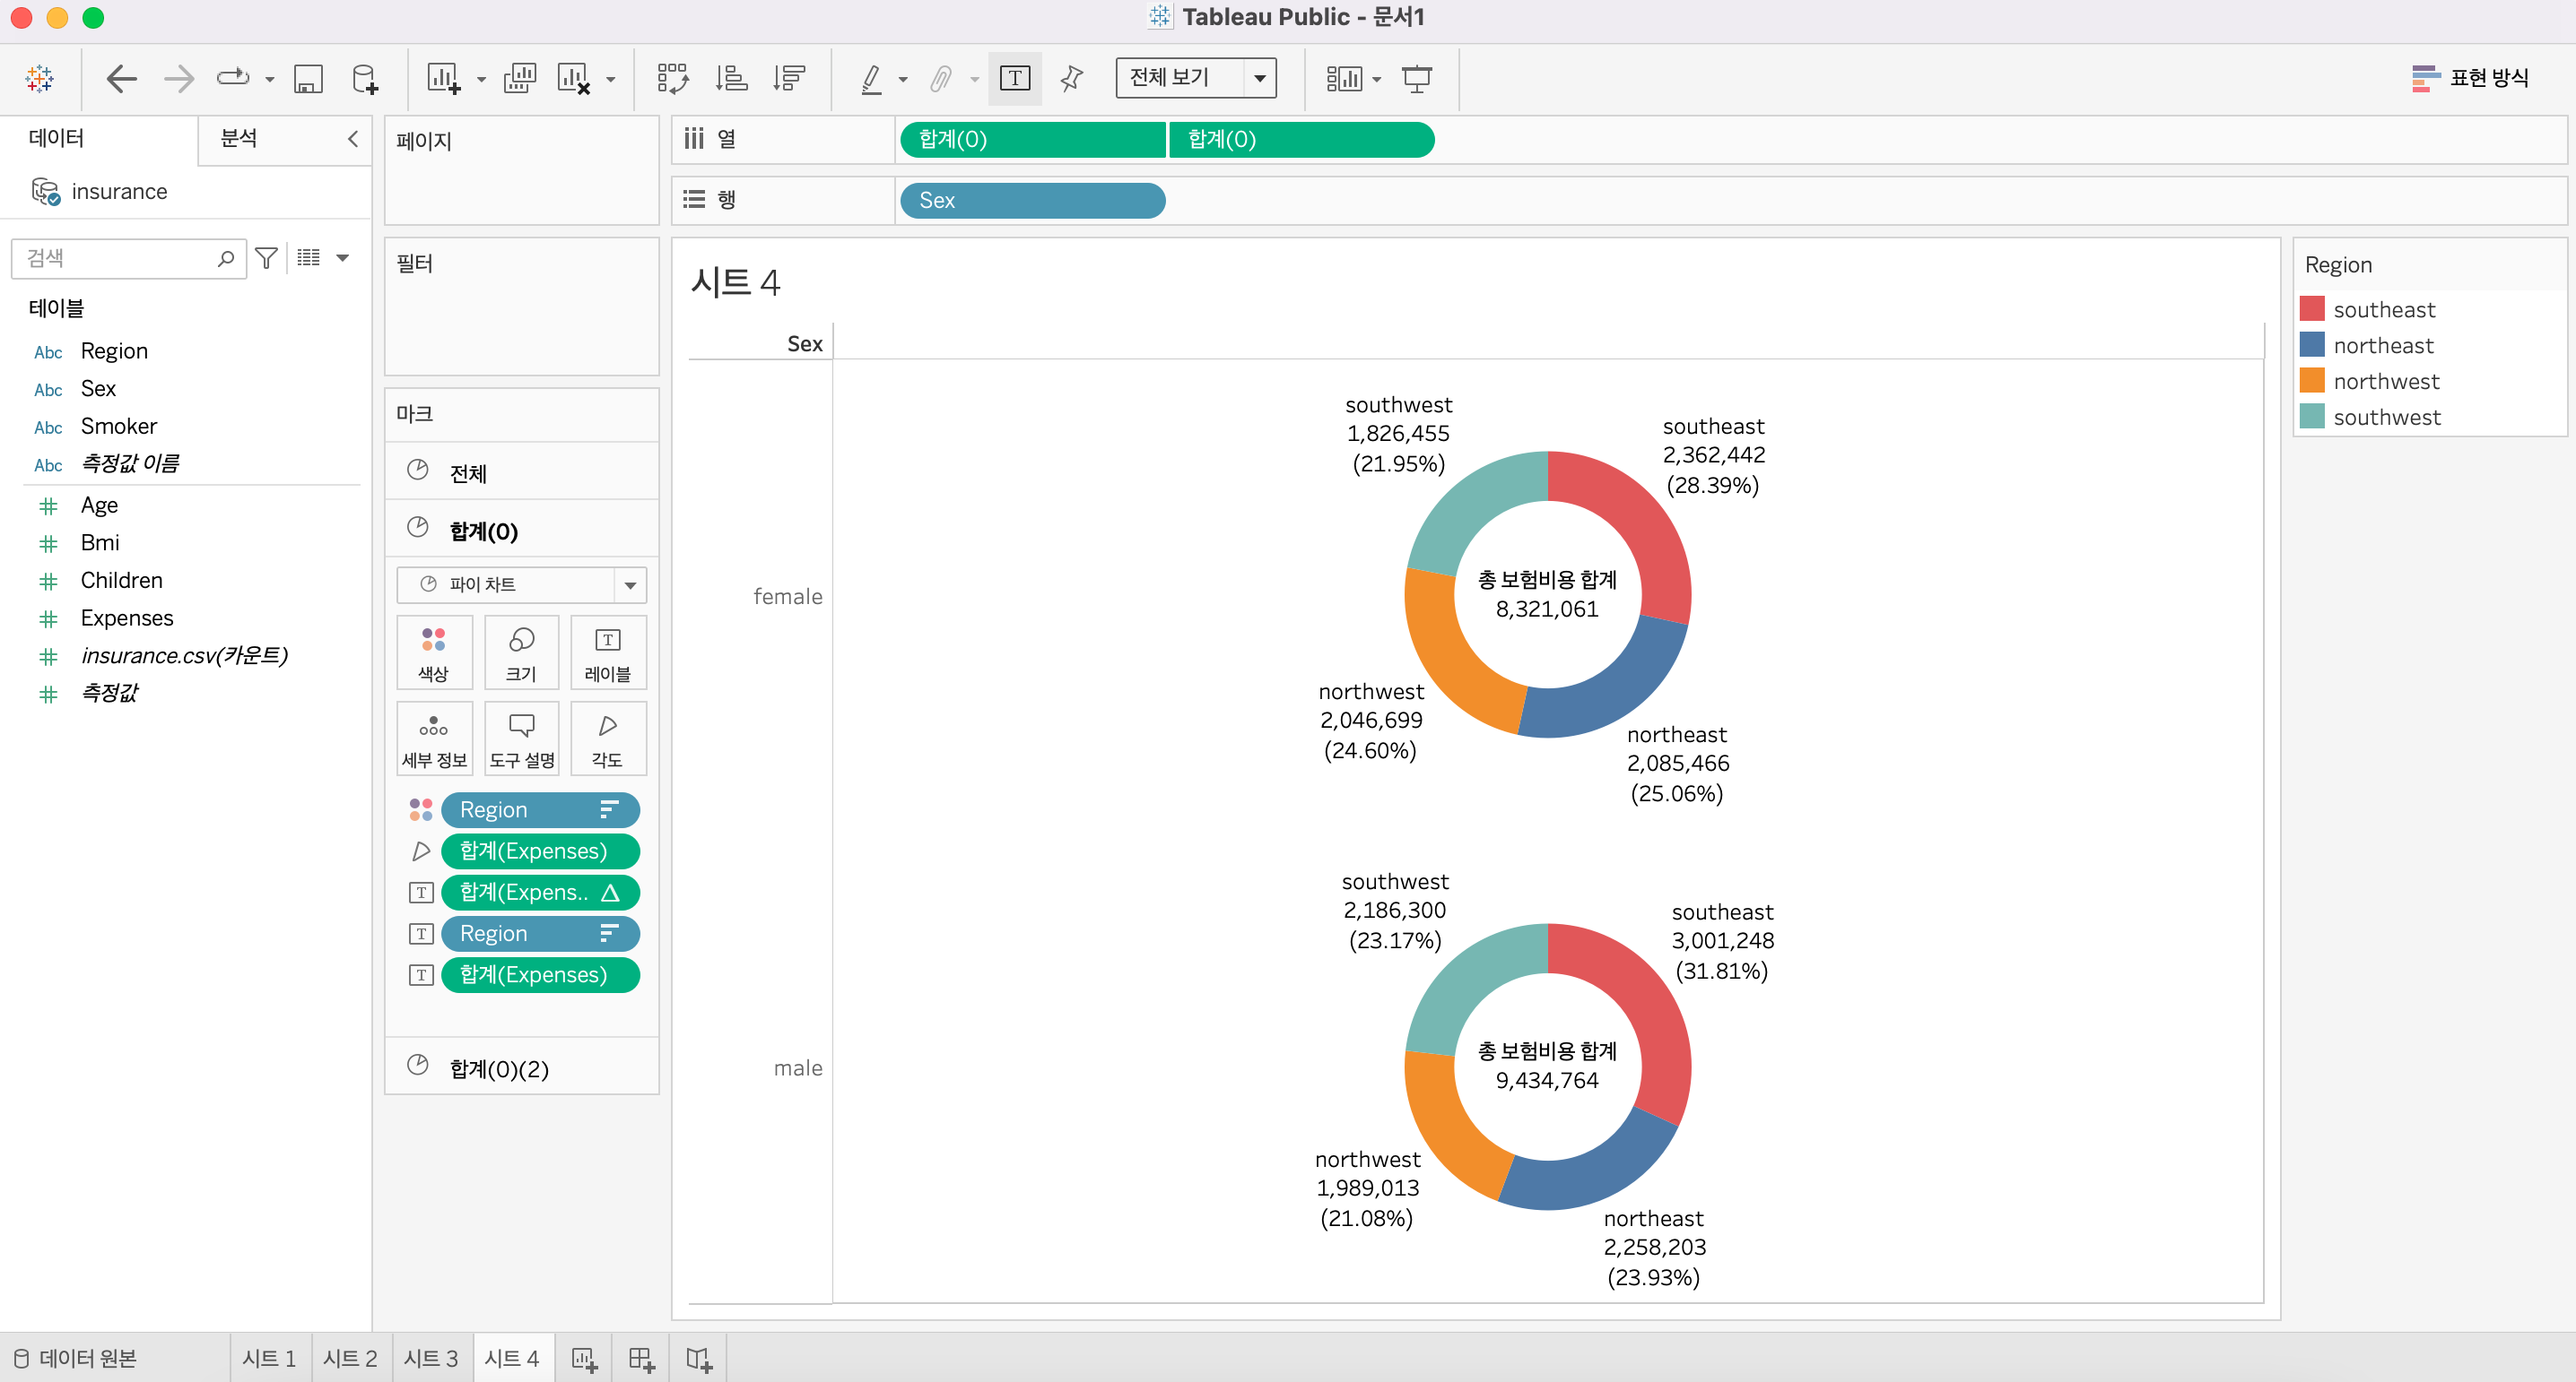Click the 색상 color marks button
The height and width of the screenshot is (1382, 2576).
click(433, 652)
